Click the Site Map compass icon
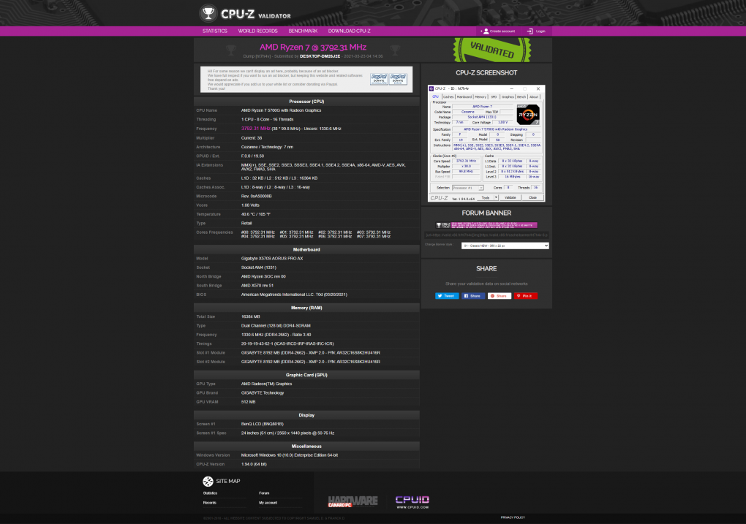This screenshot has width=746, height=524. [x=208, y=481]
